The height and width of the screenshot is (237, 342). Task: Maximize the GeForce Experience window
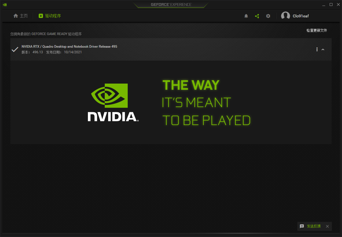tap(331, 4)
